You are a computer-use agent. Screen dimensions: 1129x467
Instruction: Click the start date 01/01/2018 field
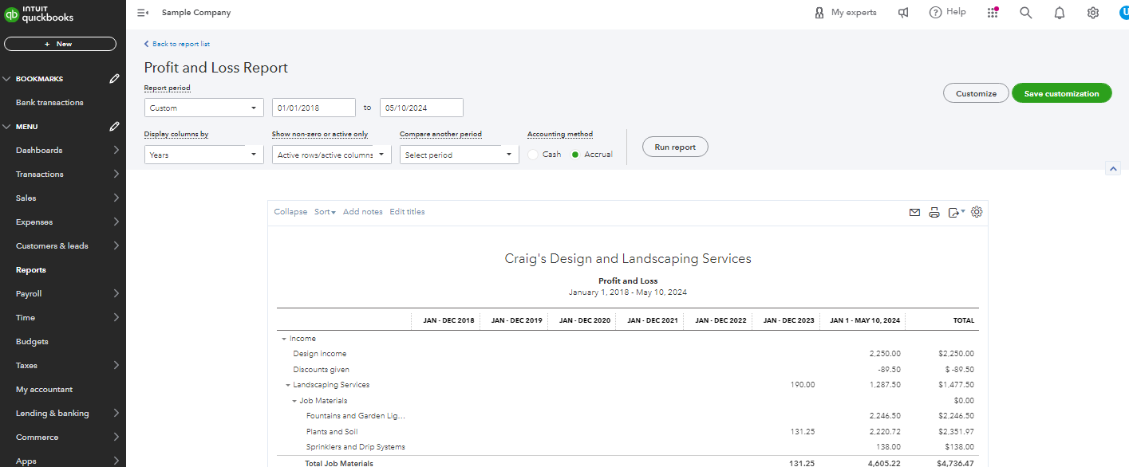click(x=314, y=108)
